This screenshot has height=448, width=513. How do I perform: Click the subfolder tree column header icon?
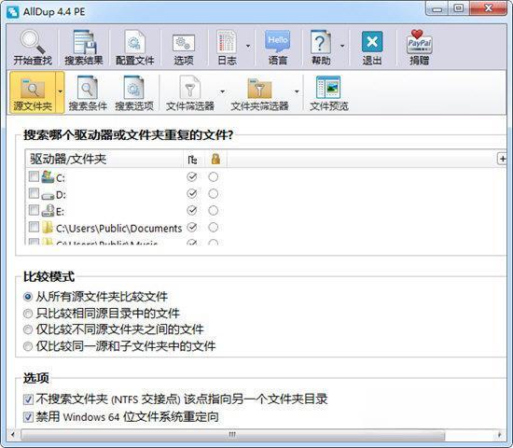(192, 160)
